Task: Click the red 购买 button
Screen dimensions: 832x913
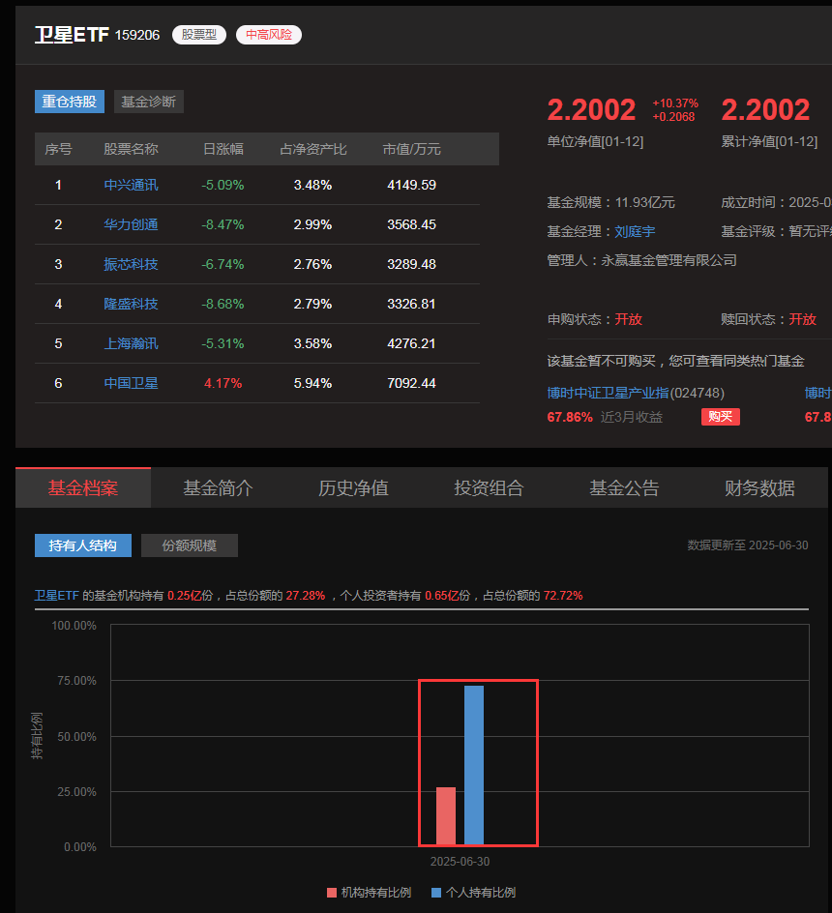Action: click(721, 417)
